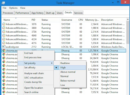Click the Chrome icon in the 7,052 K row
The height and width of the screenshot is (95, 130).
[x=4, y=92]
